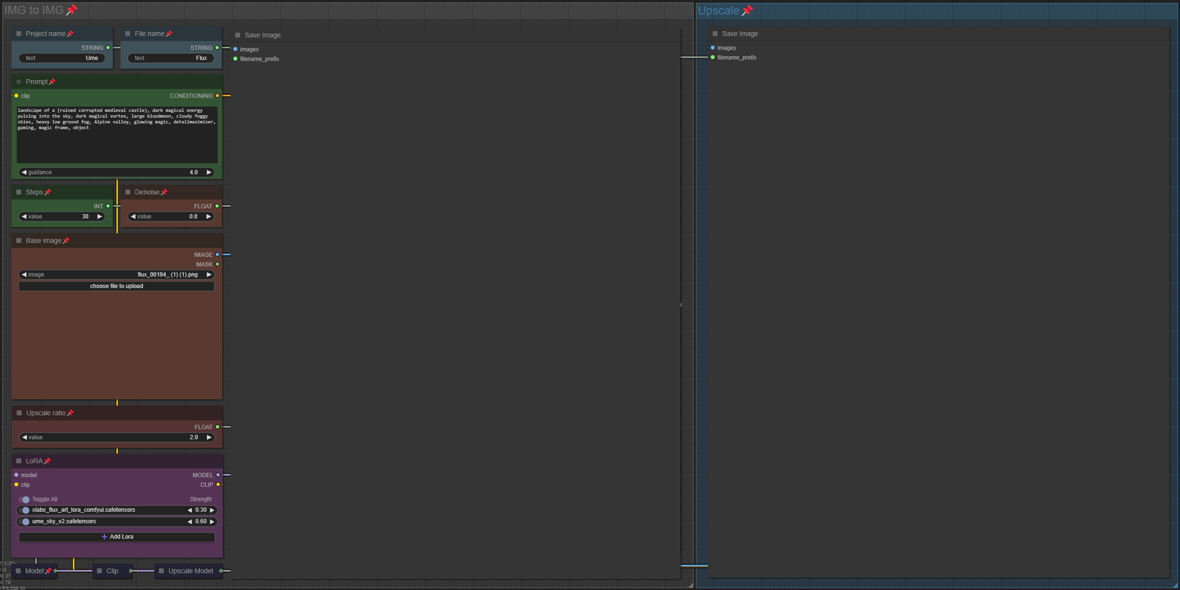Click the Denoise value slider field
Viewport: 1180px width, 590px height.
[170, 217]
